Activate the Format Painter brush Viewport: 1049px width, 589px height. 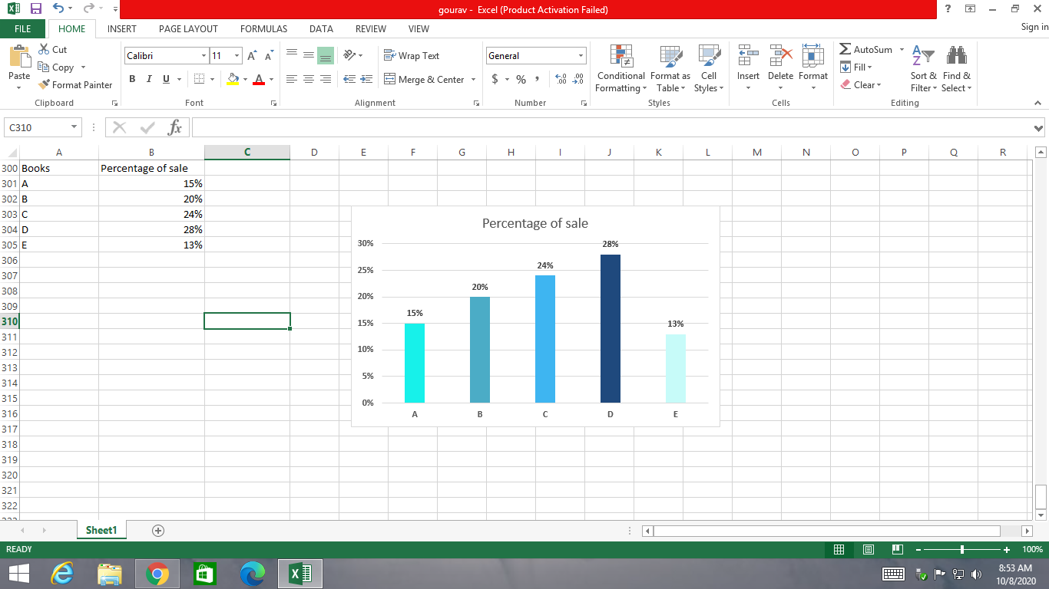(x=75, y=85)
